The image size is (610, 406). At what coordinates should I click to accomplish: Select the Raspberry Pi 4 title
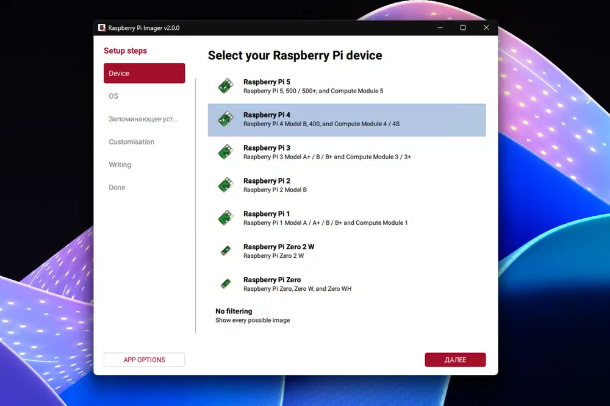pos(267,115)
